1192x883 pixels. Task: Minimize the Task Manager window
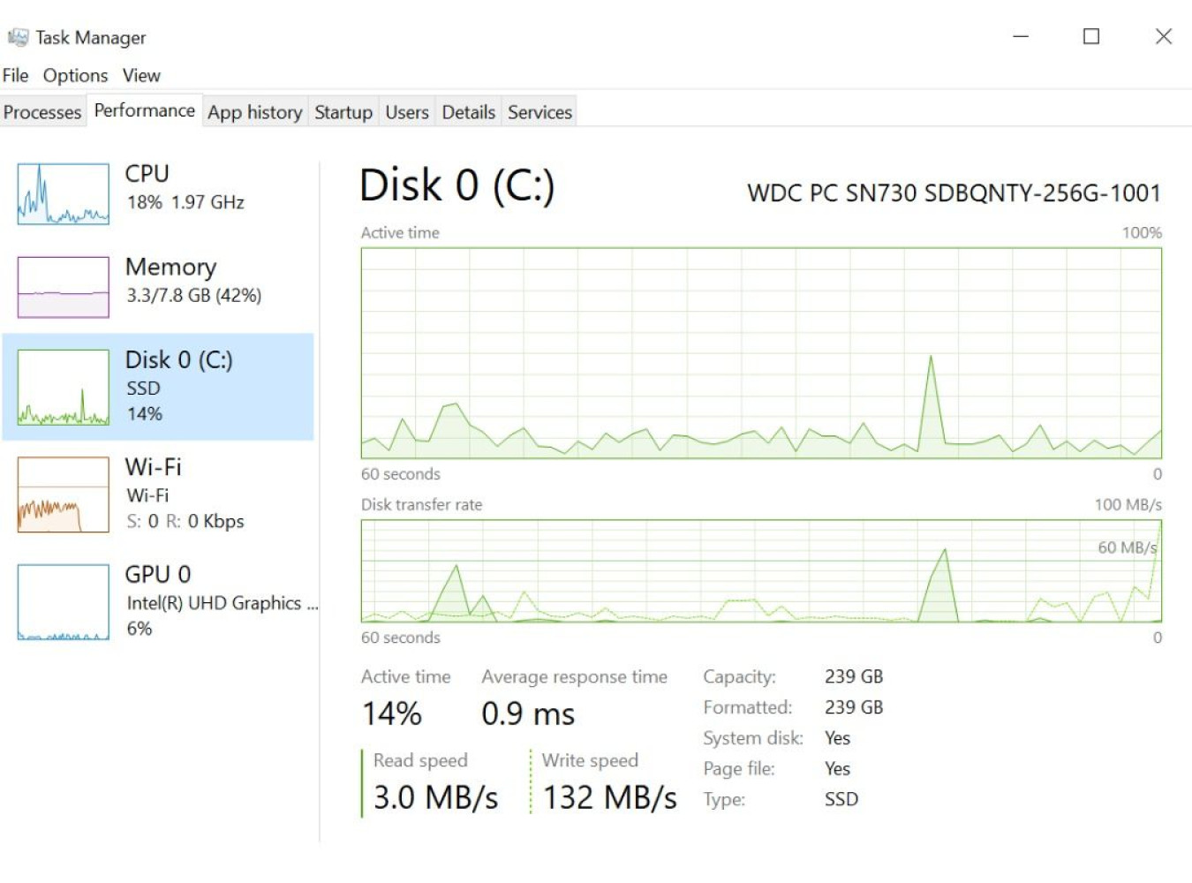(x=1021, y=36)
